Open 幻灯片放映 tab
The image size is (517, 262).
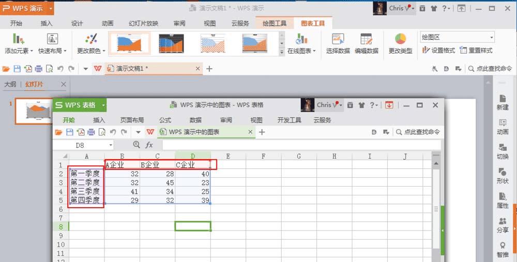click(x=143, y=23)
